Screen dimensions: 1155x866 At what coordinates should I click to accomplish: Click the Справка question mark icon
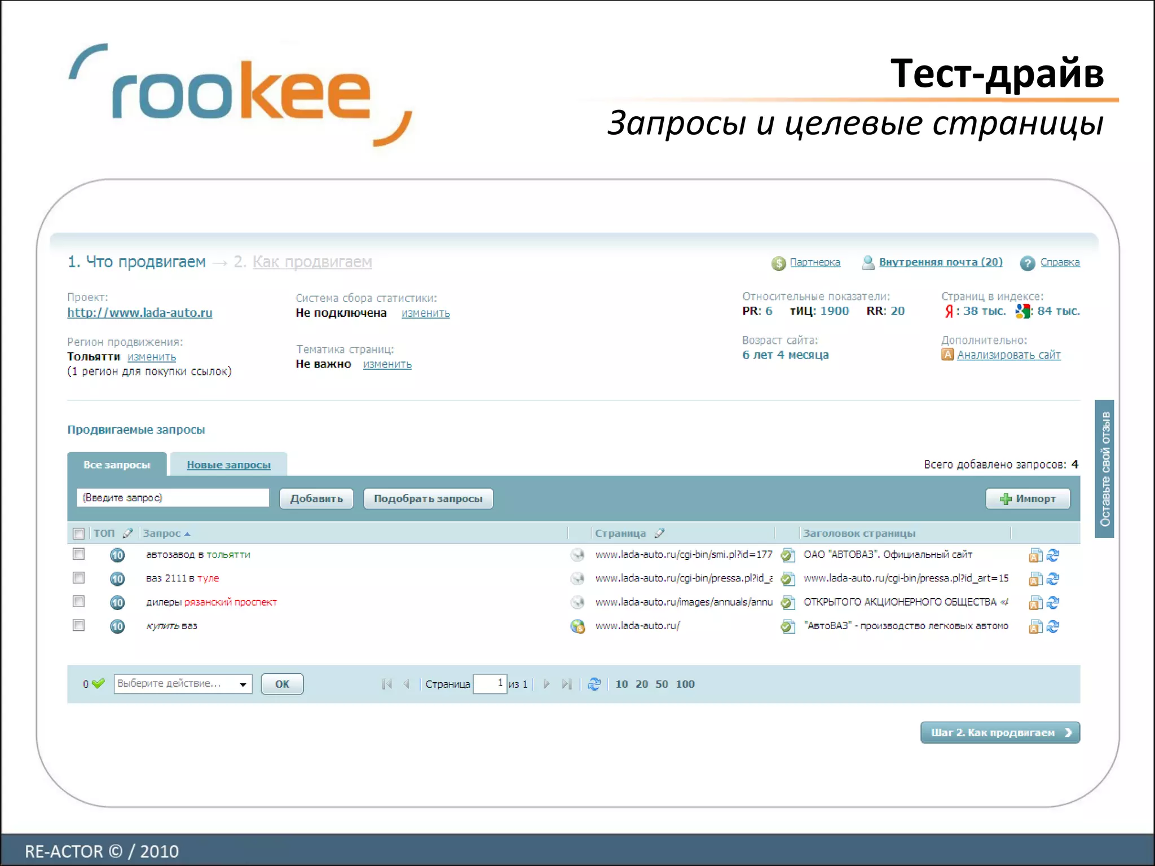tap(1028, 263)
